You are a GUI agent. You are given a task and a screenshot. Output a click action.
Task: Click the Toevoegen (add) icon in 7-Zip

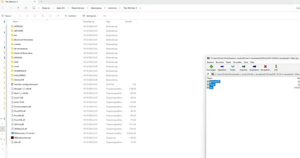211,67
